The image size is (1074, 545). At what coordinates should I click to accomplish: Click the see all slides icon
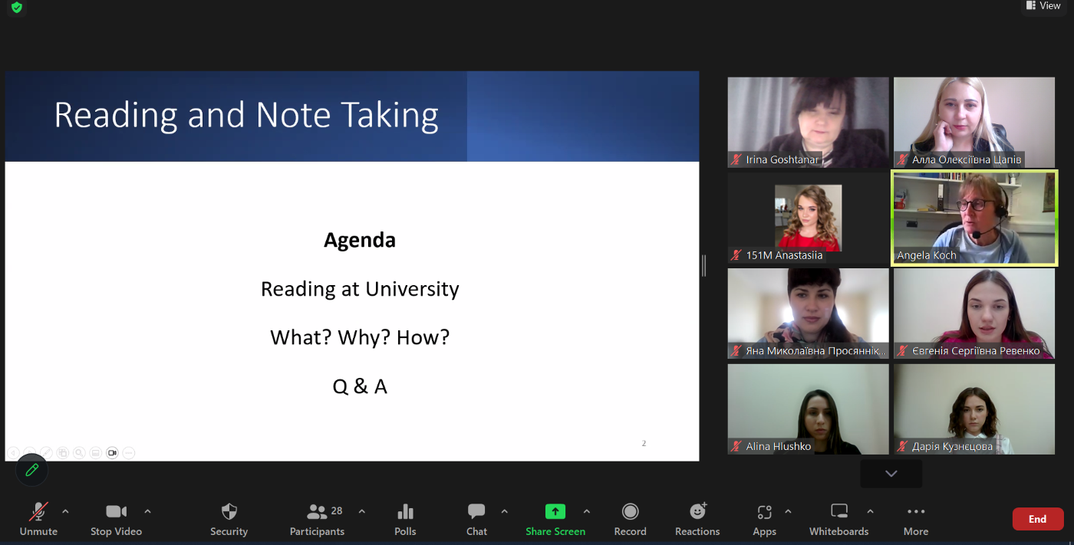(x=63, y=453)
